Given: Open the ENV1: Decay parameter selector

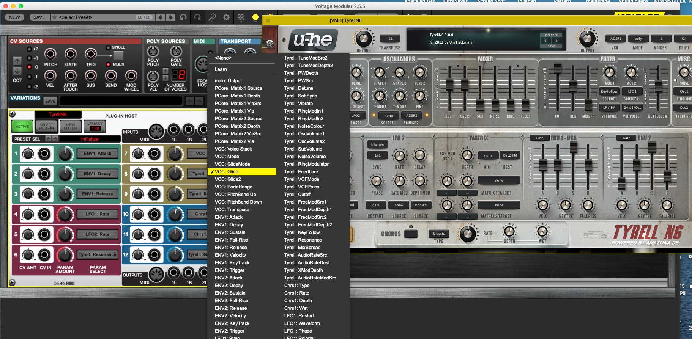Looking at the screenshot, I should point(97,174).
